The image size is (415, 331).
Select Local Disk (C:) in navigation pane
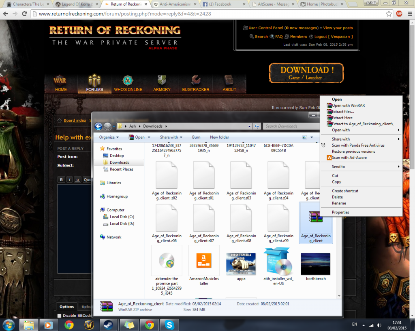[122, 217]
